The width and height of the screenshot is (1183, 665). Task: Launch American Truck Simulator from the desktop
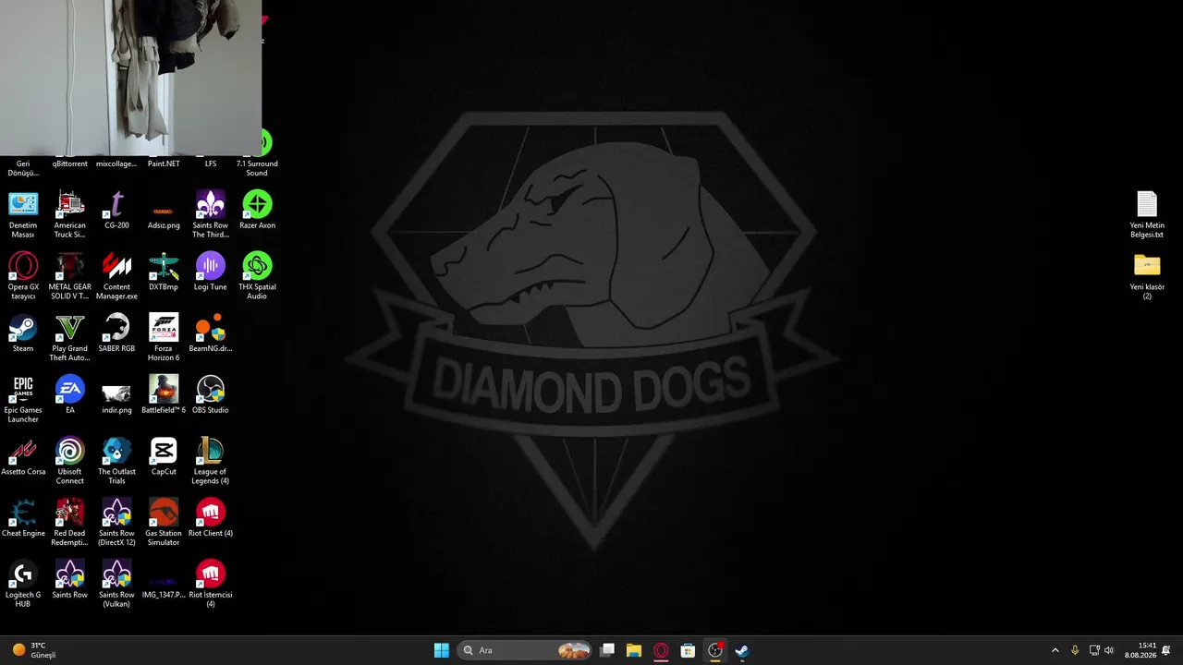point(70,214)
